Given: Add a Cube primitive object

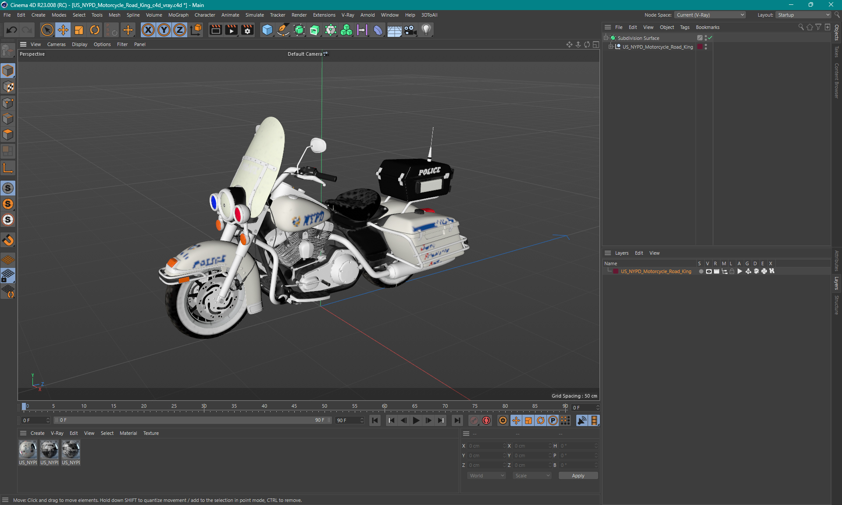Looking at the screenshot, I should [267, 30].
